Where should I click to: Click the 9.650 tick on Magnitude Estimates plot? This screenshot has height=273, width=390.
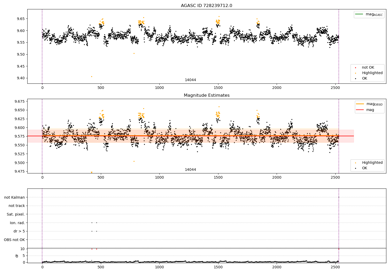pos(20,110)
